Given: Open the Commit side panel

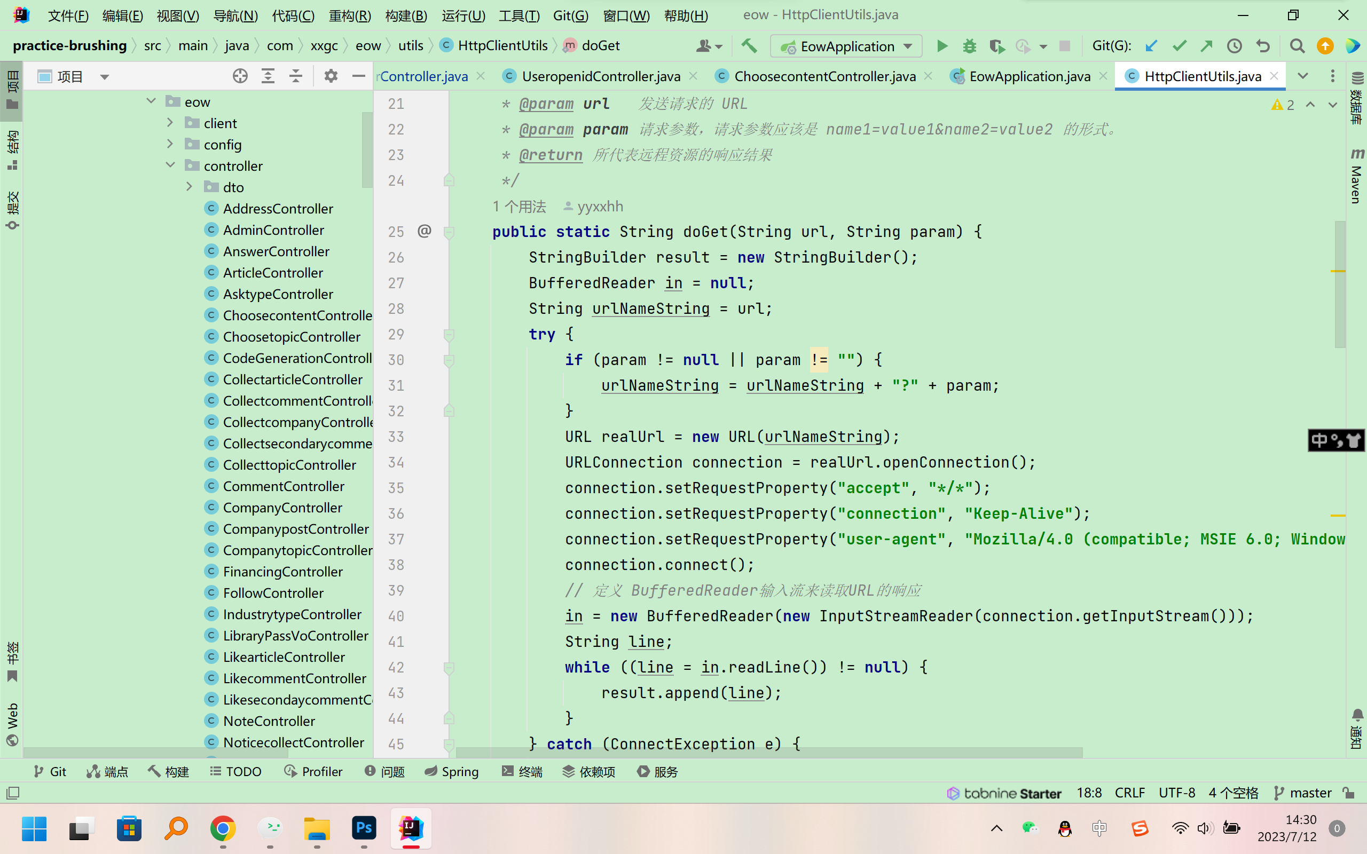Looking at the screenshot, I should tap(12, 210).
